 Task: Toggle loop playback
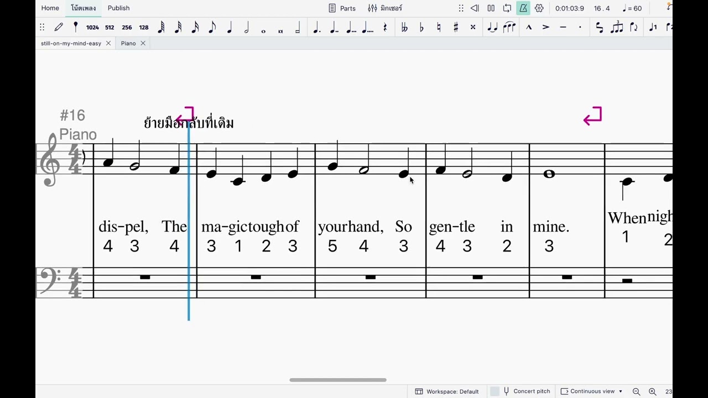tap(507, 8)
